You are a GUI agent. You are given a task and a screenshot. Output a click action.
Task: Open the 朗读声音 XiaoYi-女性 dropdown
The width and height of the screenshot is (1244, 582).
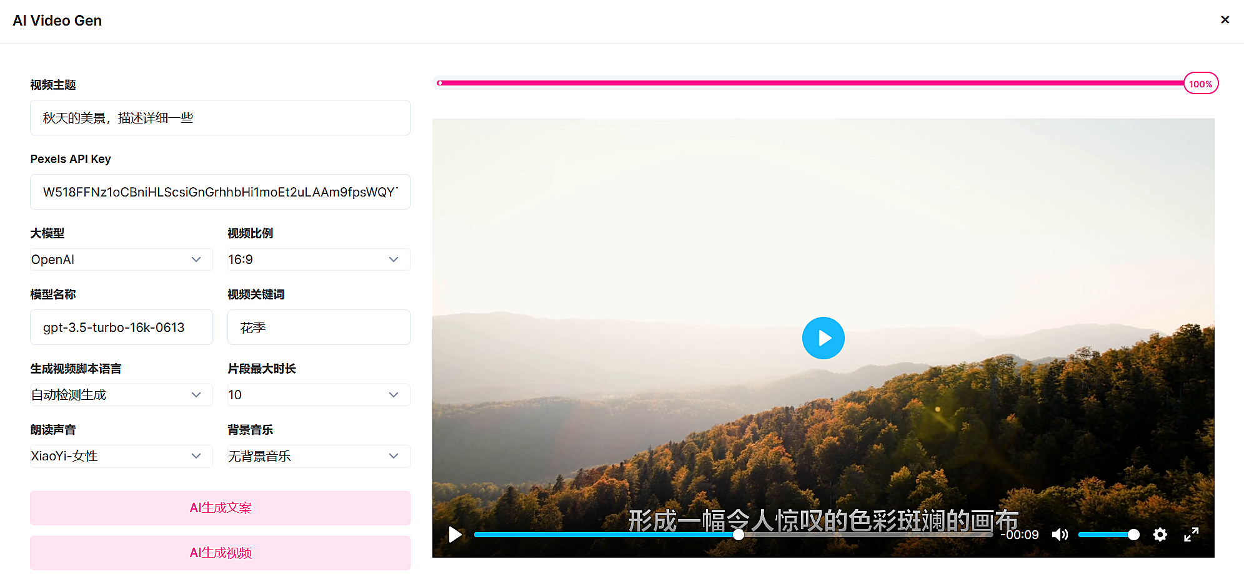click(x=121, y=456)
